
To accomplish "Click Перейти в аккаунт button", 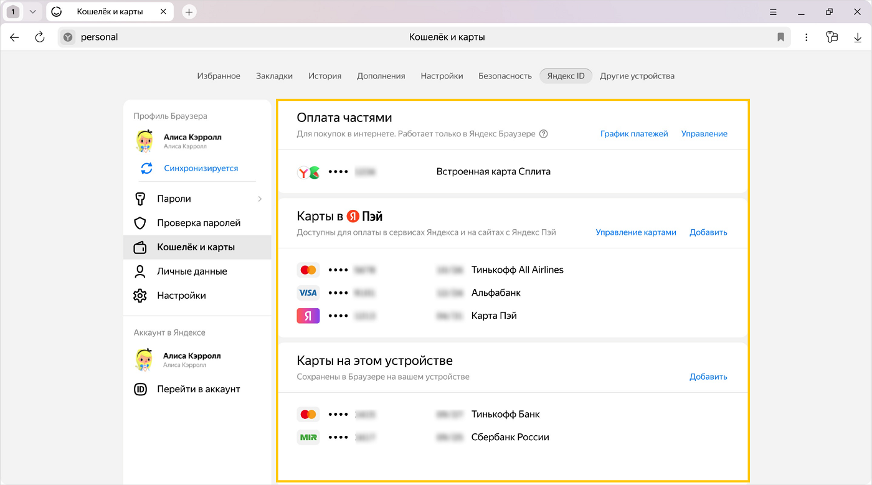I will [x=198, y=389].
